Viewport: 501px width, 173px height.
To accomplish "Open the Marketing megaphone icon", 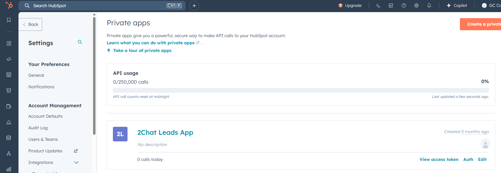I will pos(9,59).
